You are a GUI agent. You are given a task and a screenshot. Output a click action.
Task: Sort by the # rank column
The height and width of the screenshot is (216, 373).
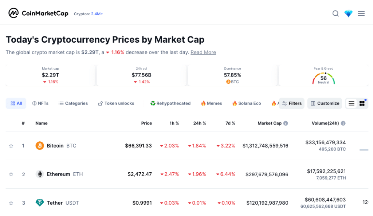[x=23, y=123]
